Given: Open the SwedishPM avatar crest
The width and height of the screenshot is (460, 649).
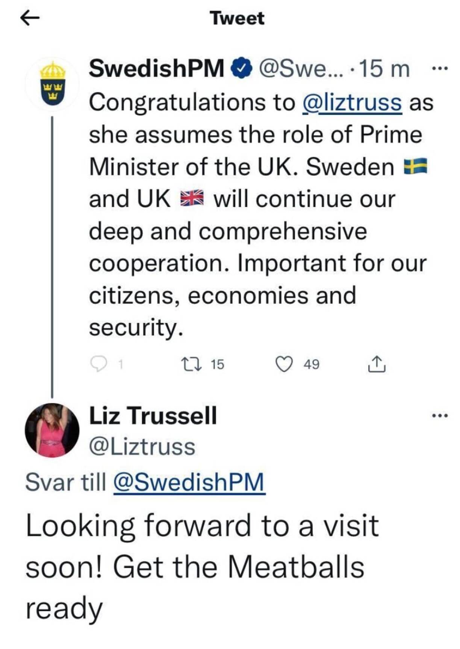Looking at the screenshot, I should tap(52, 84).
